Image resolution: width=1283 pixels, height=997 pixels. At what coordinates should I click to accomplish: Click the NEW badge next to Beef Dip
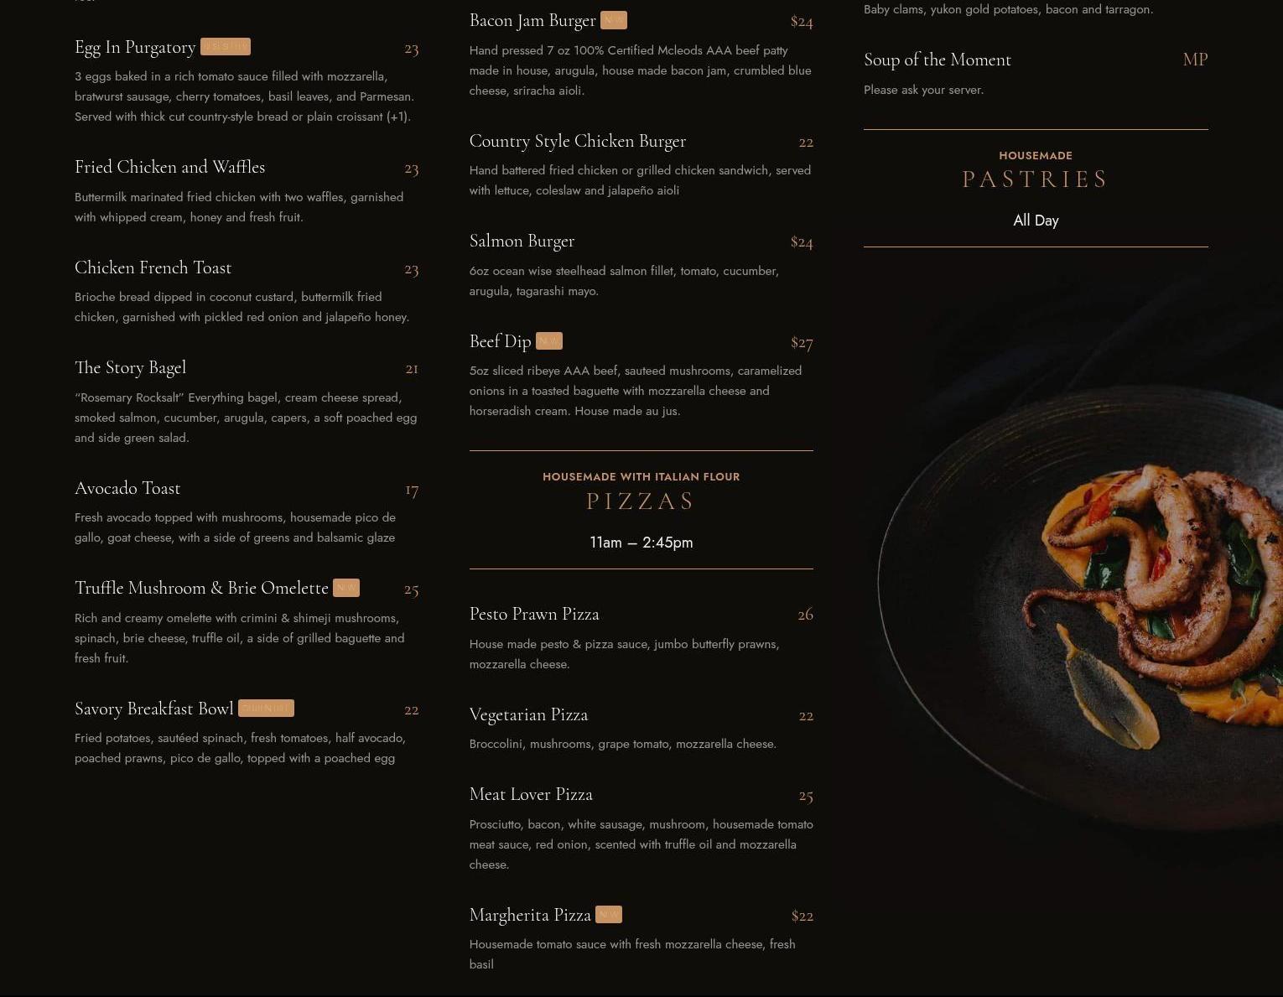pyautogui.click(x=549, y=340)
